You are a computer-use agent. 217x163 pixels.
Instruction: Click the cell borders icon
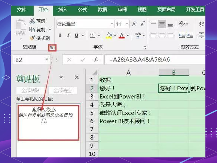[92, 35]
